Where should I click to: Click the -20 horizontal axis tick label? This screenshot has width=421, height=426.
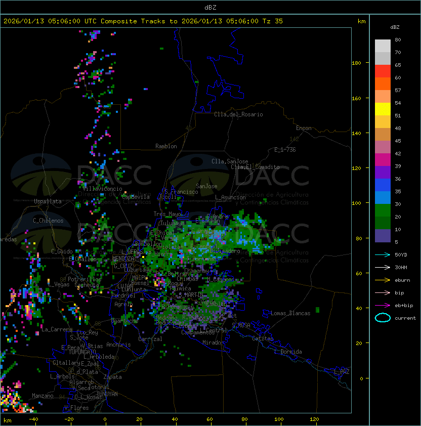click(69, 419)
